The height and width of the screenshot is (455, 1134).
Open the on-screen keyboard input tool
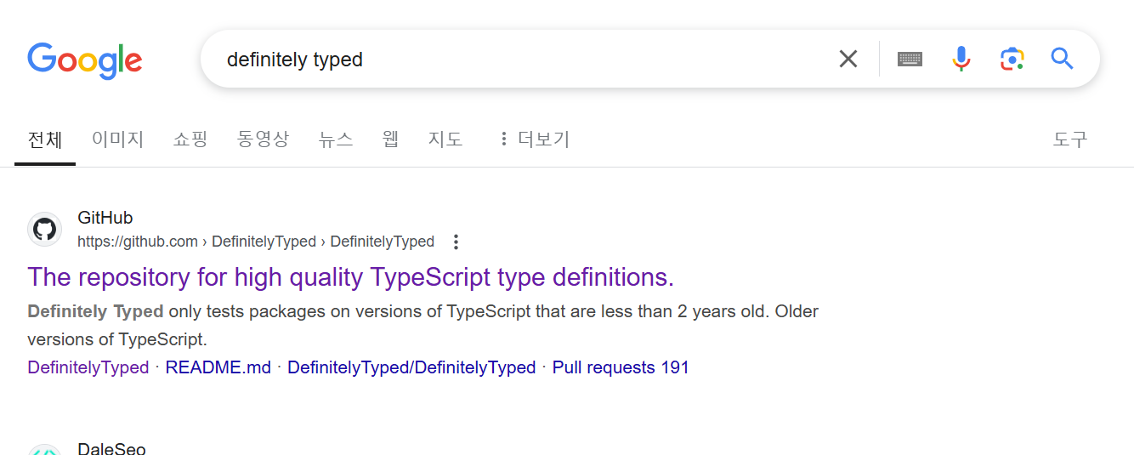click(910, 59)
